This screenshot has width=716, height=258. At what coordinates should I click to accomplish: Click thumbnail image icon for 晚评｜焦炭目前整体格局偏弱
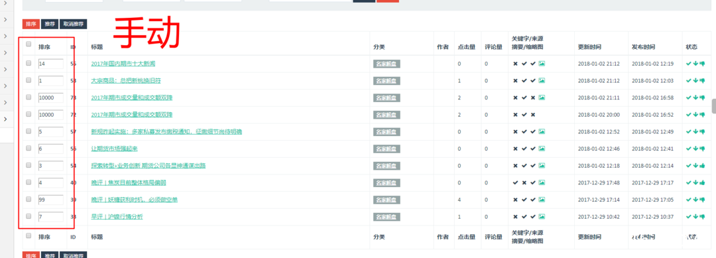pyautogui.click(x=542, y=182)
